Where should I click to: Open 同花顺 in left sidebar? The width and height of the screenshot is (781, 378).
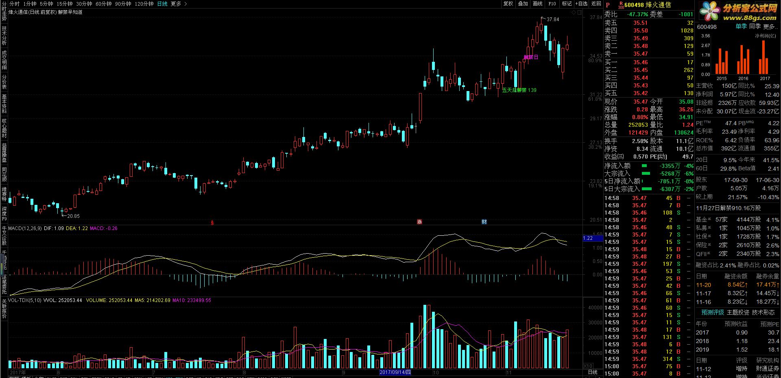[x=4, y=174]
